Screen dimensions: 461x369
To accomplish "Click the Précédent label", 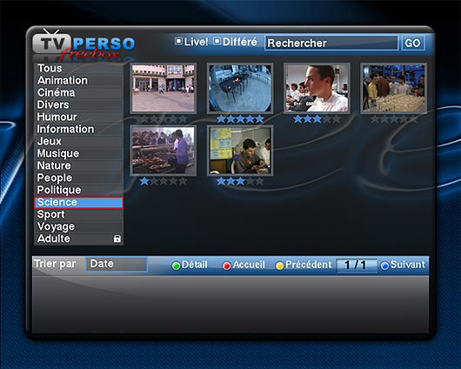I will 309,265.
